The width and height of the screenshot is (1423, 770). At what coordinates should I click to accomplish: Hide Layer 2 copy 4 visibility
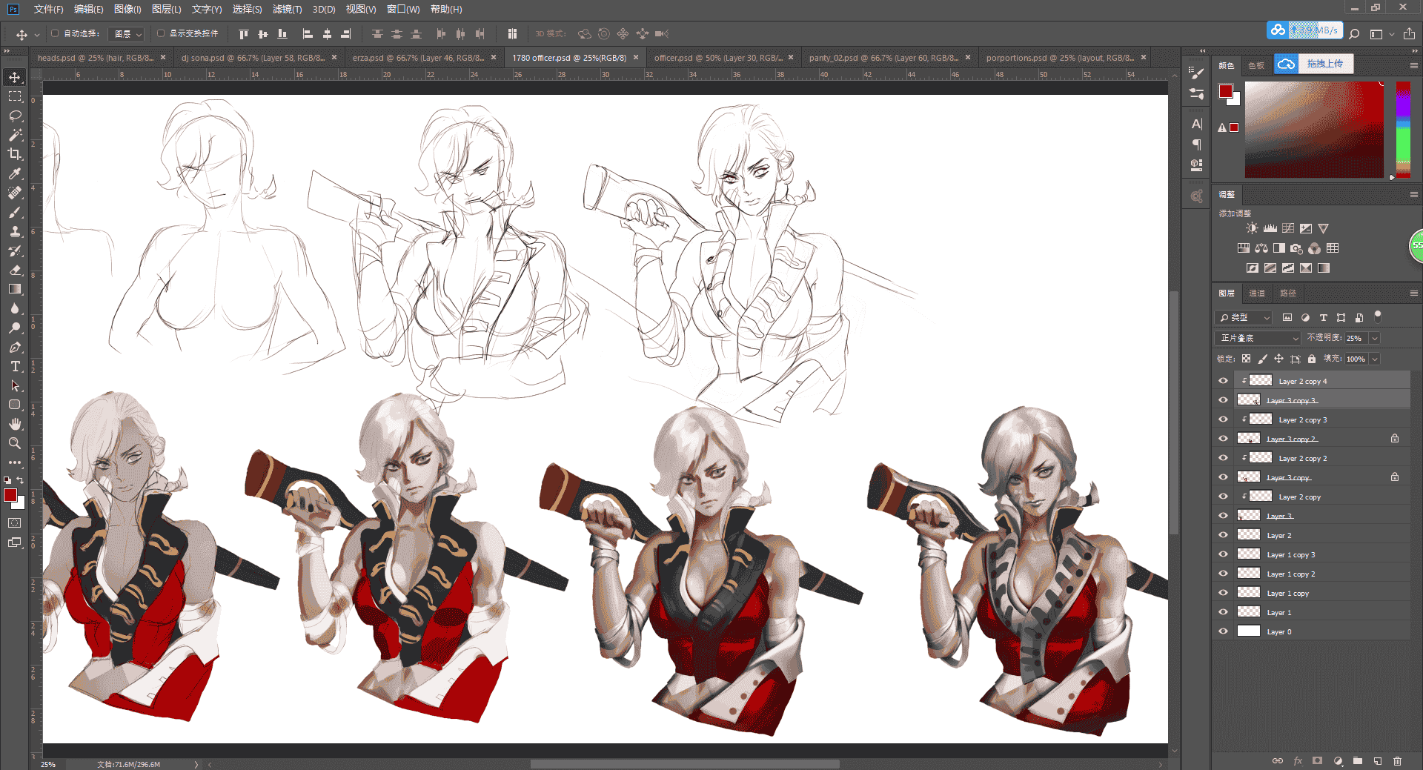pos(1223,381)
